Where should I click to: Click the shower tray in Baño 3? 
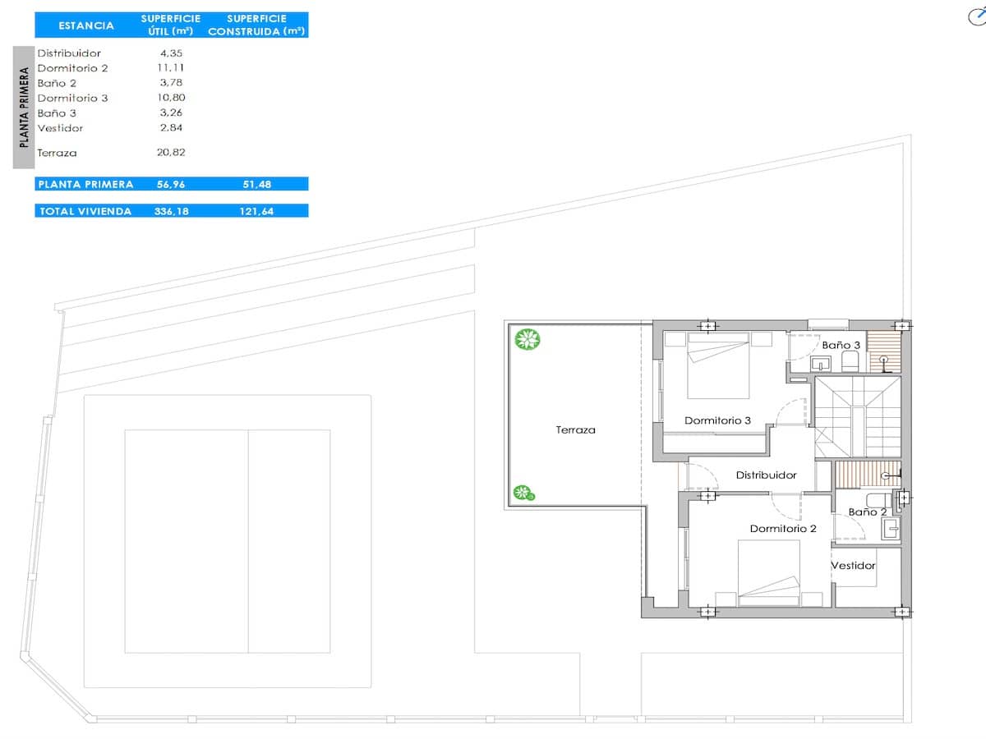click(883, 351)
